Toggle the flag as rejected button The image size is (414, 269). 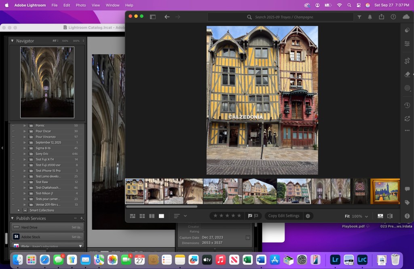(257, 216)
